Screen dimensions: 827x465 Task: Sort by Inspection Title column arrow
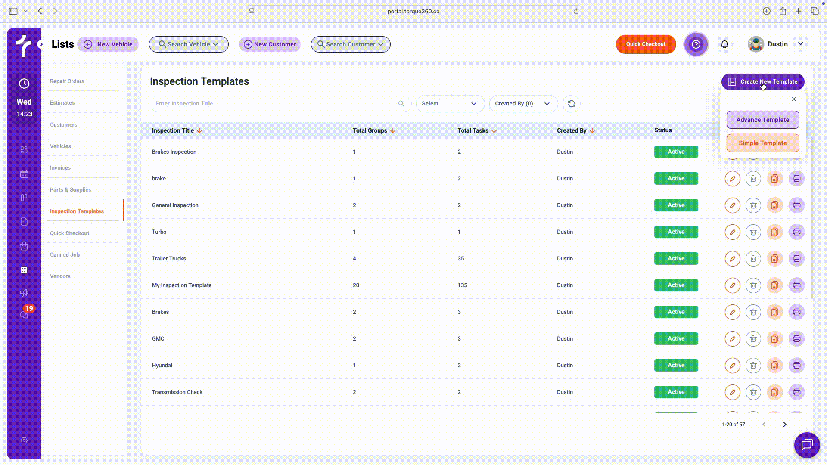click(x=199, y=130)
